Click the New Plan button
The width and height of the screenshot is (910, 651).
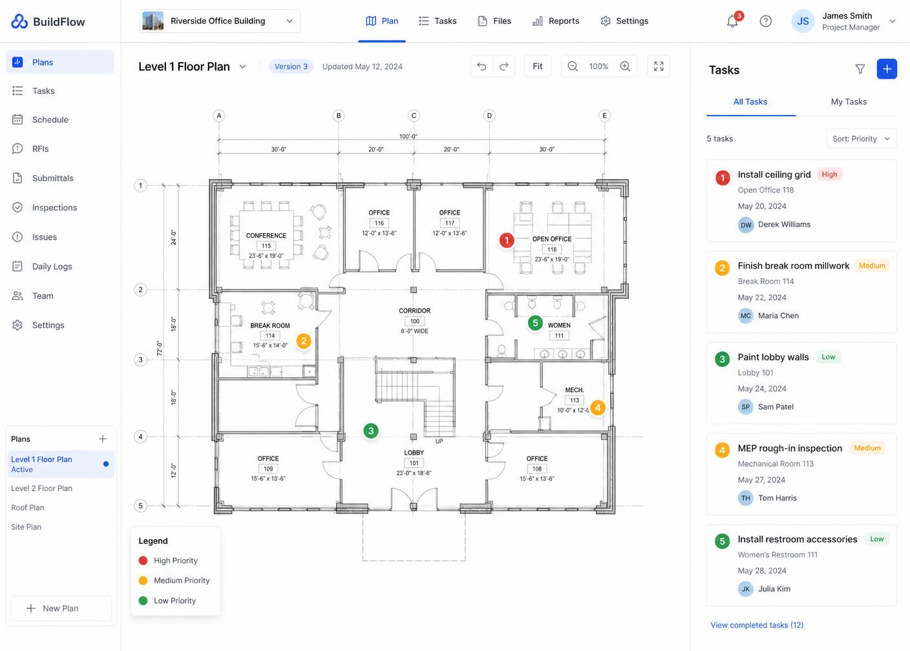pyautogui.click(x=61, y=608)
